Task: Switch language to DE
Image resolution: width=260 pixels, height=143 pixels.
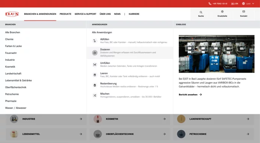Action: point(233,4)
